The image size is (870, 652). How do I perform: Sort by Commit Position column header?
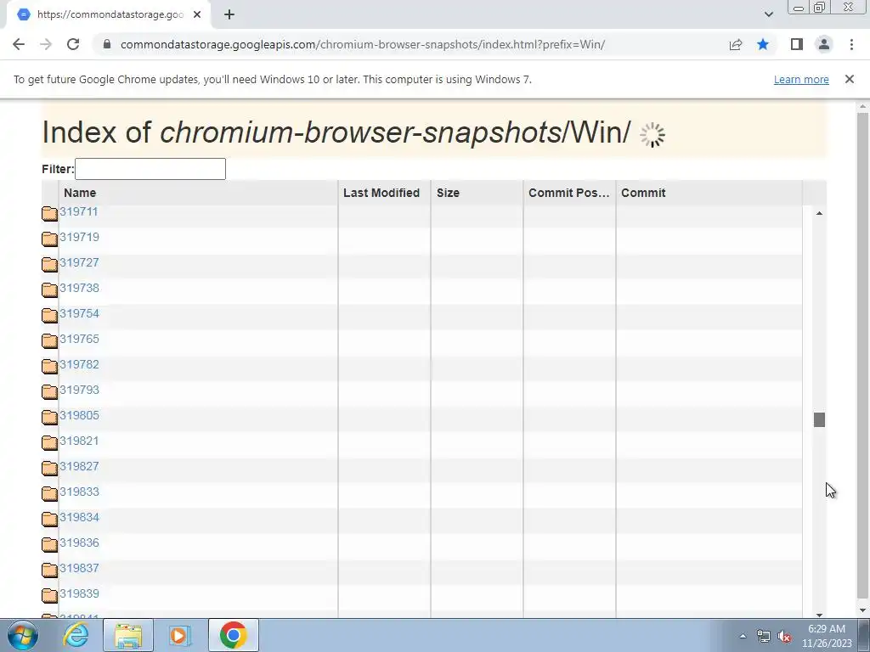coord(569,193)
